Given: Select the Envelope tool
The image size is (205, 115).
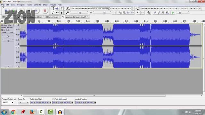Looking at the screenshot, I should pyautogui.click(x=57, y=9).
